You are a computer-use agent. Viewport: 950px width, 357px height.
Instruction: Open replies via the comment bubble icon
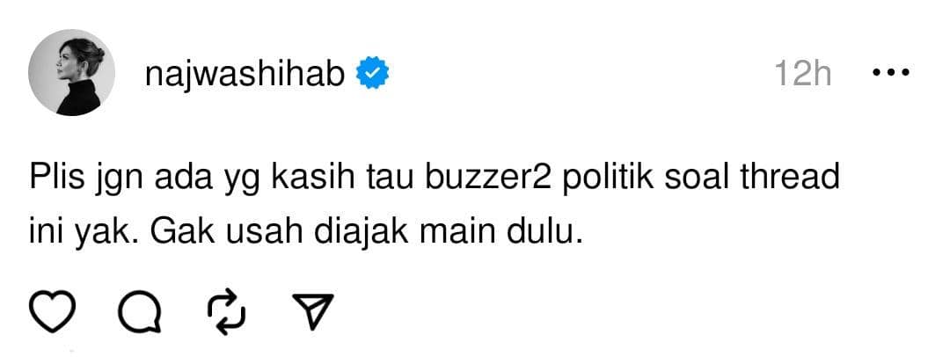pos(140,312)
